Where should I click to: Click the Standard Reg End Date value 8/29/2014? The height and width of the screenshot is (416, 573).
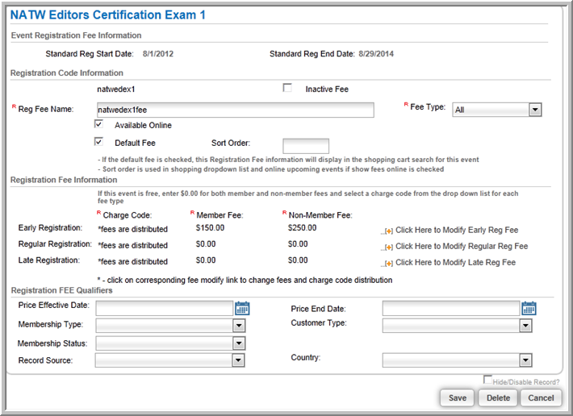376,54
